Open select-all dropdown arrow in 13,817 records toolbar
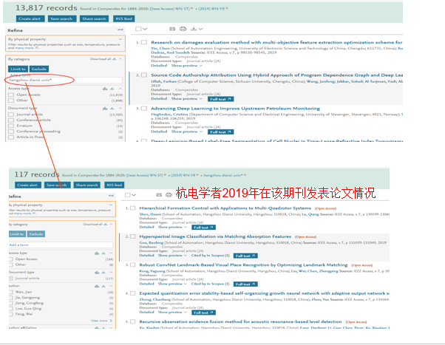The image size is (445, 345). 146,29
